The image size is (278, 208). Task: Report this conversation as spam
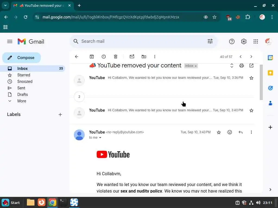point(104,57)
